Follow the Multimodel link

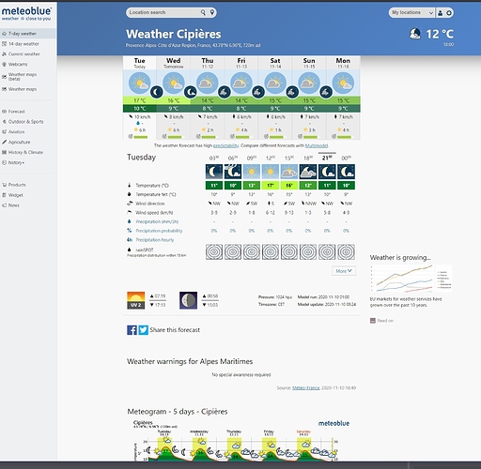[x=317, y=145]
